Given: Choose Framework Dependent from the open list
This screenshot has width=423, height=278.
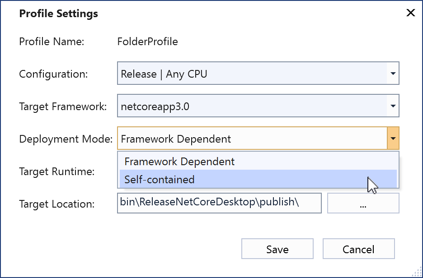Looking at the screenshot, I should [x=258, y=162].
